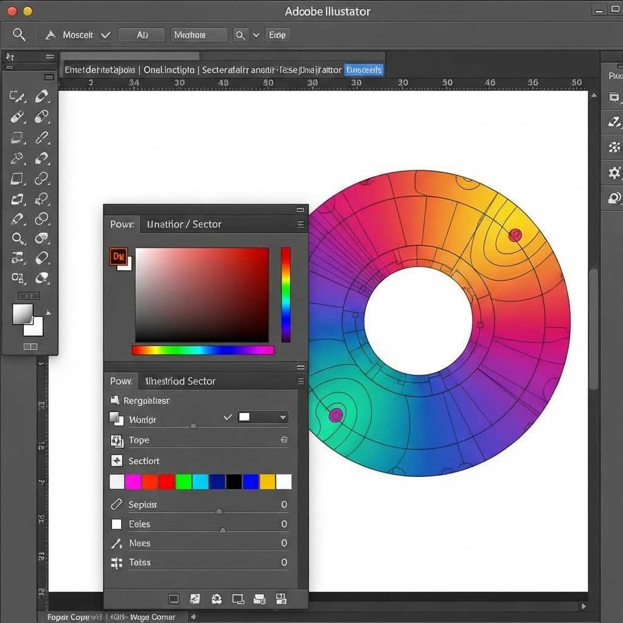The image size is (623, 623).
Task: Open the checkmark dropdown next to Mosceit
Action: (105, 35)
